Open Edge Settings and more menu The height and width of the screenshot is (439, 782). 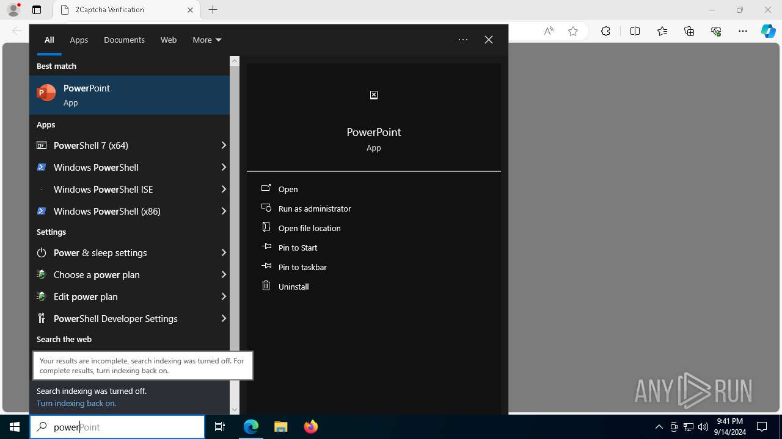(x=743, y=31)
